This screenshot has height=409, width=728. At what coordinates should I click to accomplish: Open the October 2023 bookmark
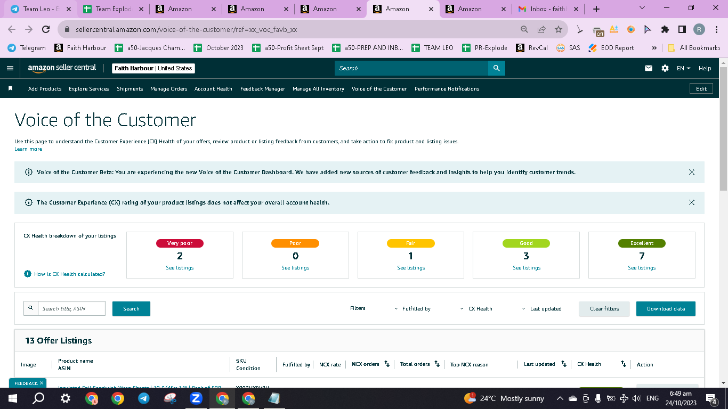[x=219, y=48]
